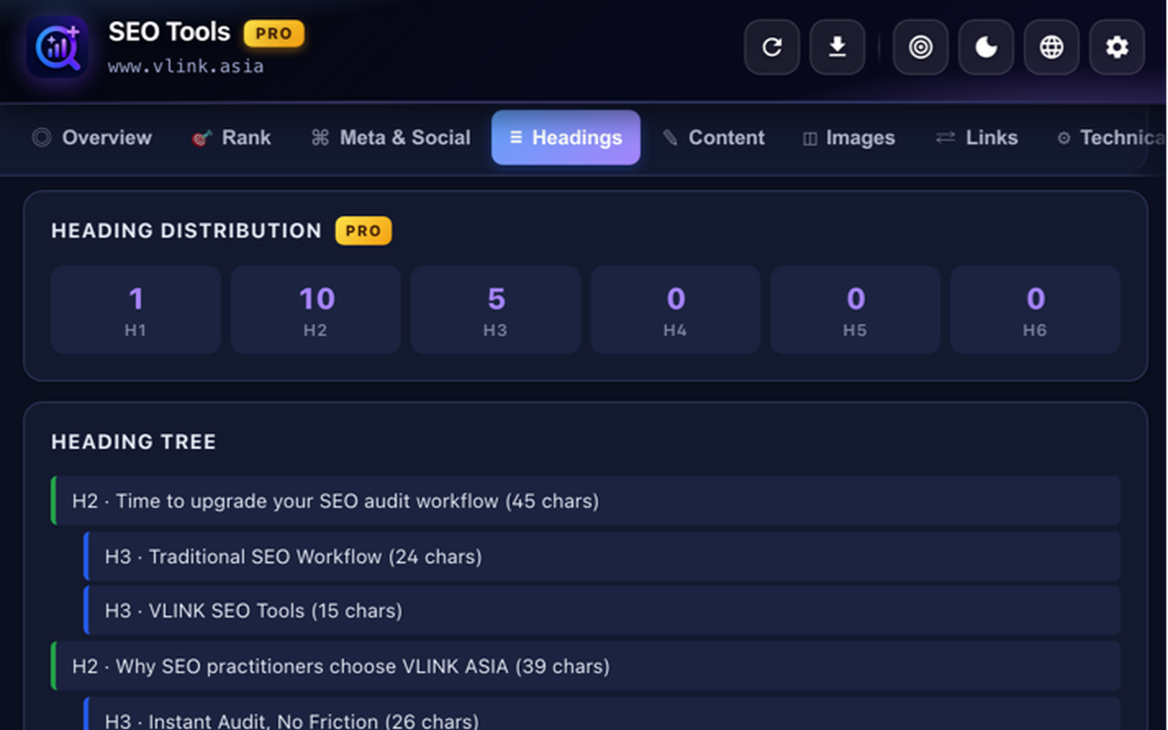Screen dimensions: 1168x730
Task: Open the Content tab
Action: (x=714, y=138)
